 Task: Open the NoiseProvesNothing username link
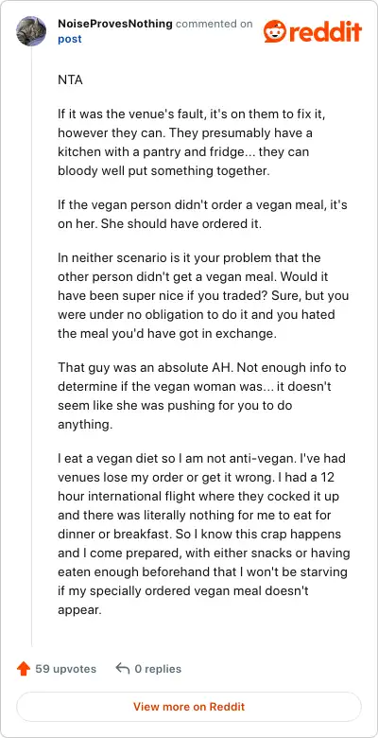(114, 24)
